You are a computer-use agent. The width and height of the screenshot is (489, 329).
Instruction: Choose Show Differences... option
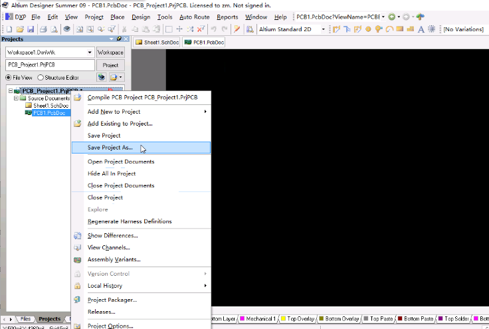pos(141,236)
